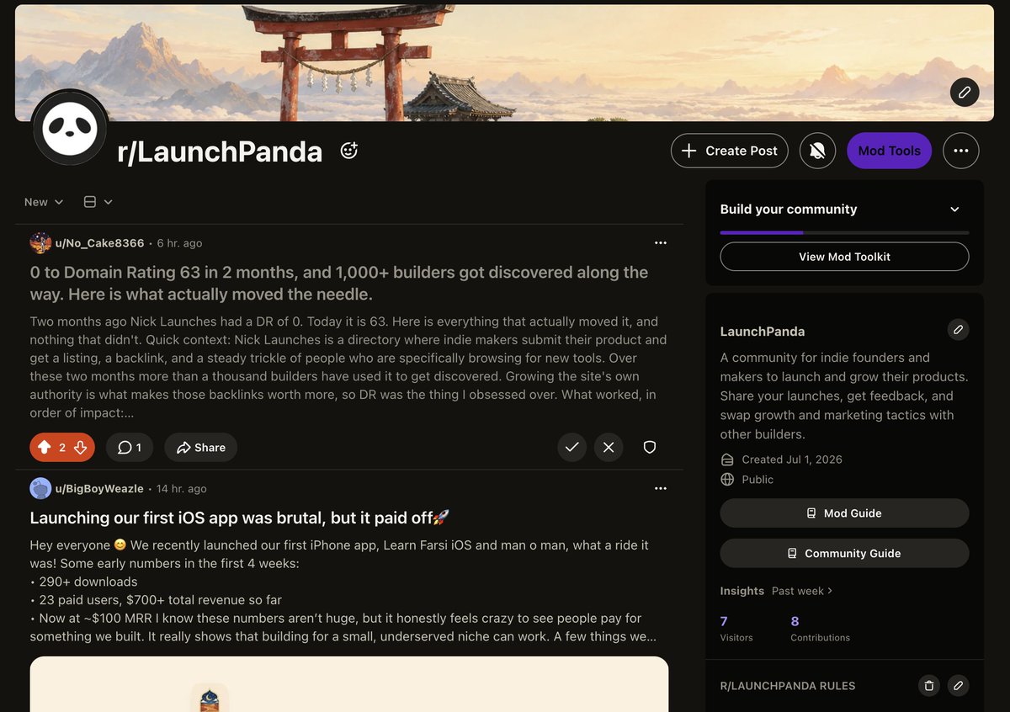
Task: Collapse the Build your community panel
Action: (954, 210)
